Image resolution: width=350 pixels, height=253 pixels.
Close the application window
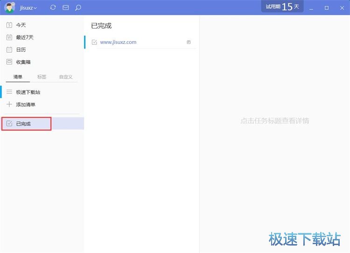(342, 8)
